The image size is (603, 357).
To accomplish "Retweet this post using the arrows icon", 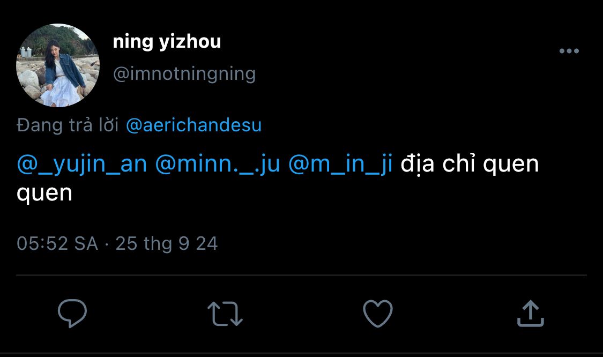I will [225, 314].
